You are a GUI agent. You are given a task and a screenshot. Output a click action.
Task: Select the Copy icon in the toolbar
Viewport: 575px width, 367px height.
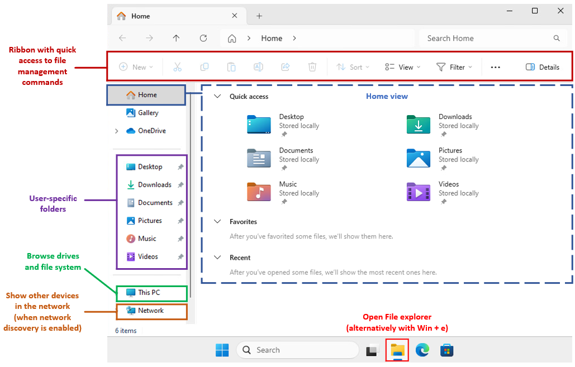pyautogui.click(x=205, y=66)
